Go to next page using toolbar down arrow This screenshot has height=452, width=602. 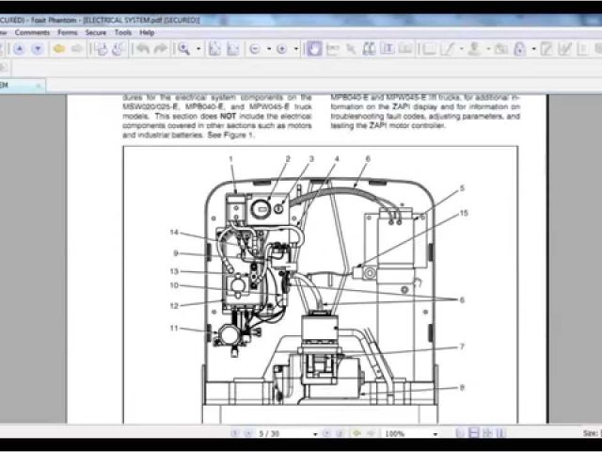pos(38,49)
